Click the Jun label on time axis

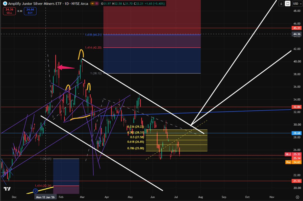(153, 197)
